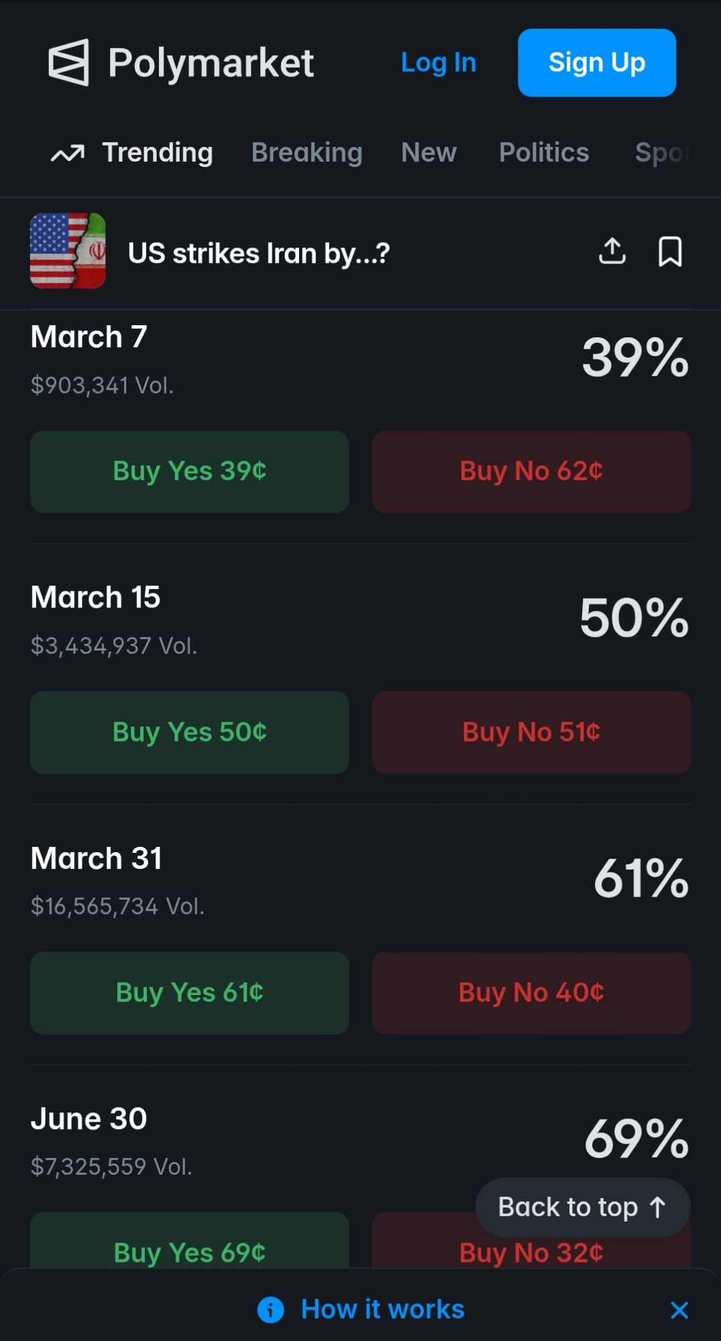Switch to the Breaking tab
The height and width of the screenshot is (1341, 721).
coord(307,153)
